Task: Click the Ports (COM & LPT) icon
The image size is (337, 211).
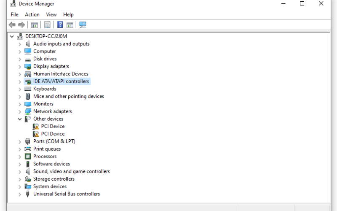Action: 28,141
